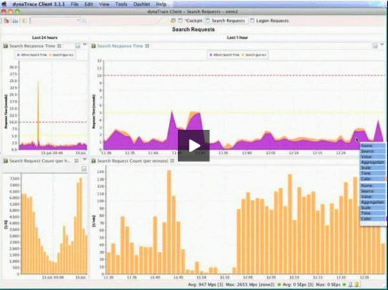Click the gray server icon in status bar
The width and height of the screenshot is (388, 290).
tap(350, 285)
